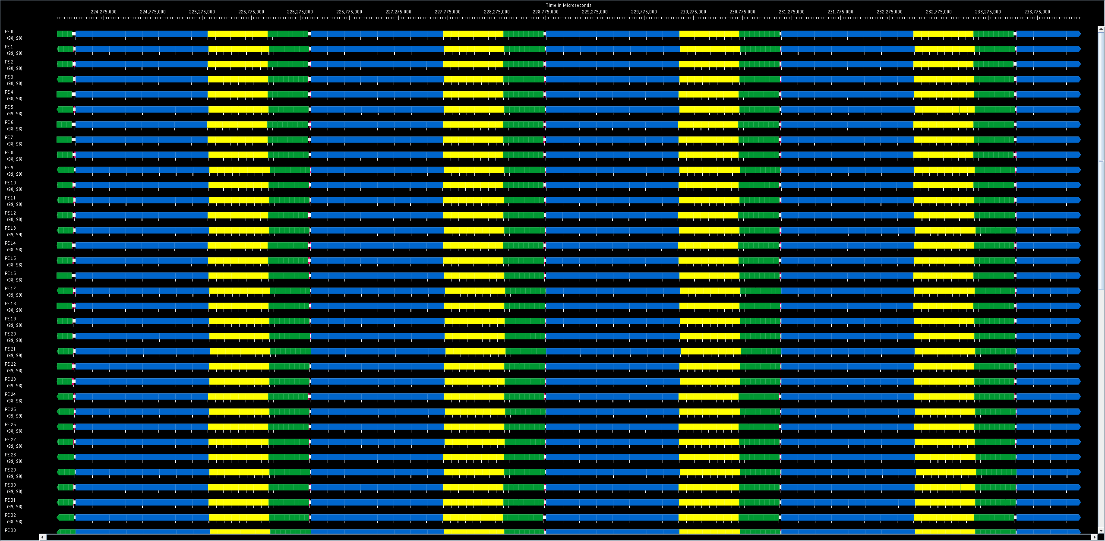The image size is (1105, 541).
Task: Click the vertical scrollbar up arrow
Action: tap(1101, 29)
